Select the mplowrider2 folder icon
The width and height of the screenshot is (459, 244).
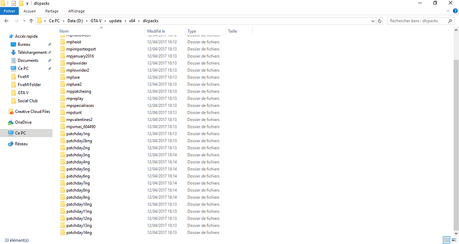pyautogui.click(x=63, y=70)
